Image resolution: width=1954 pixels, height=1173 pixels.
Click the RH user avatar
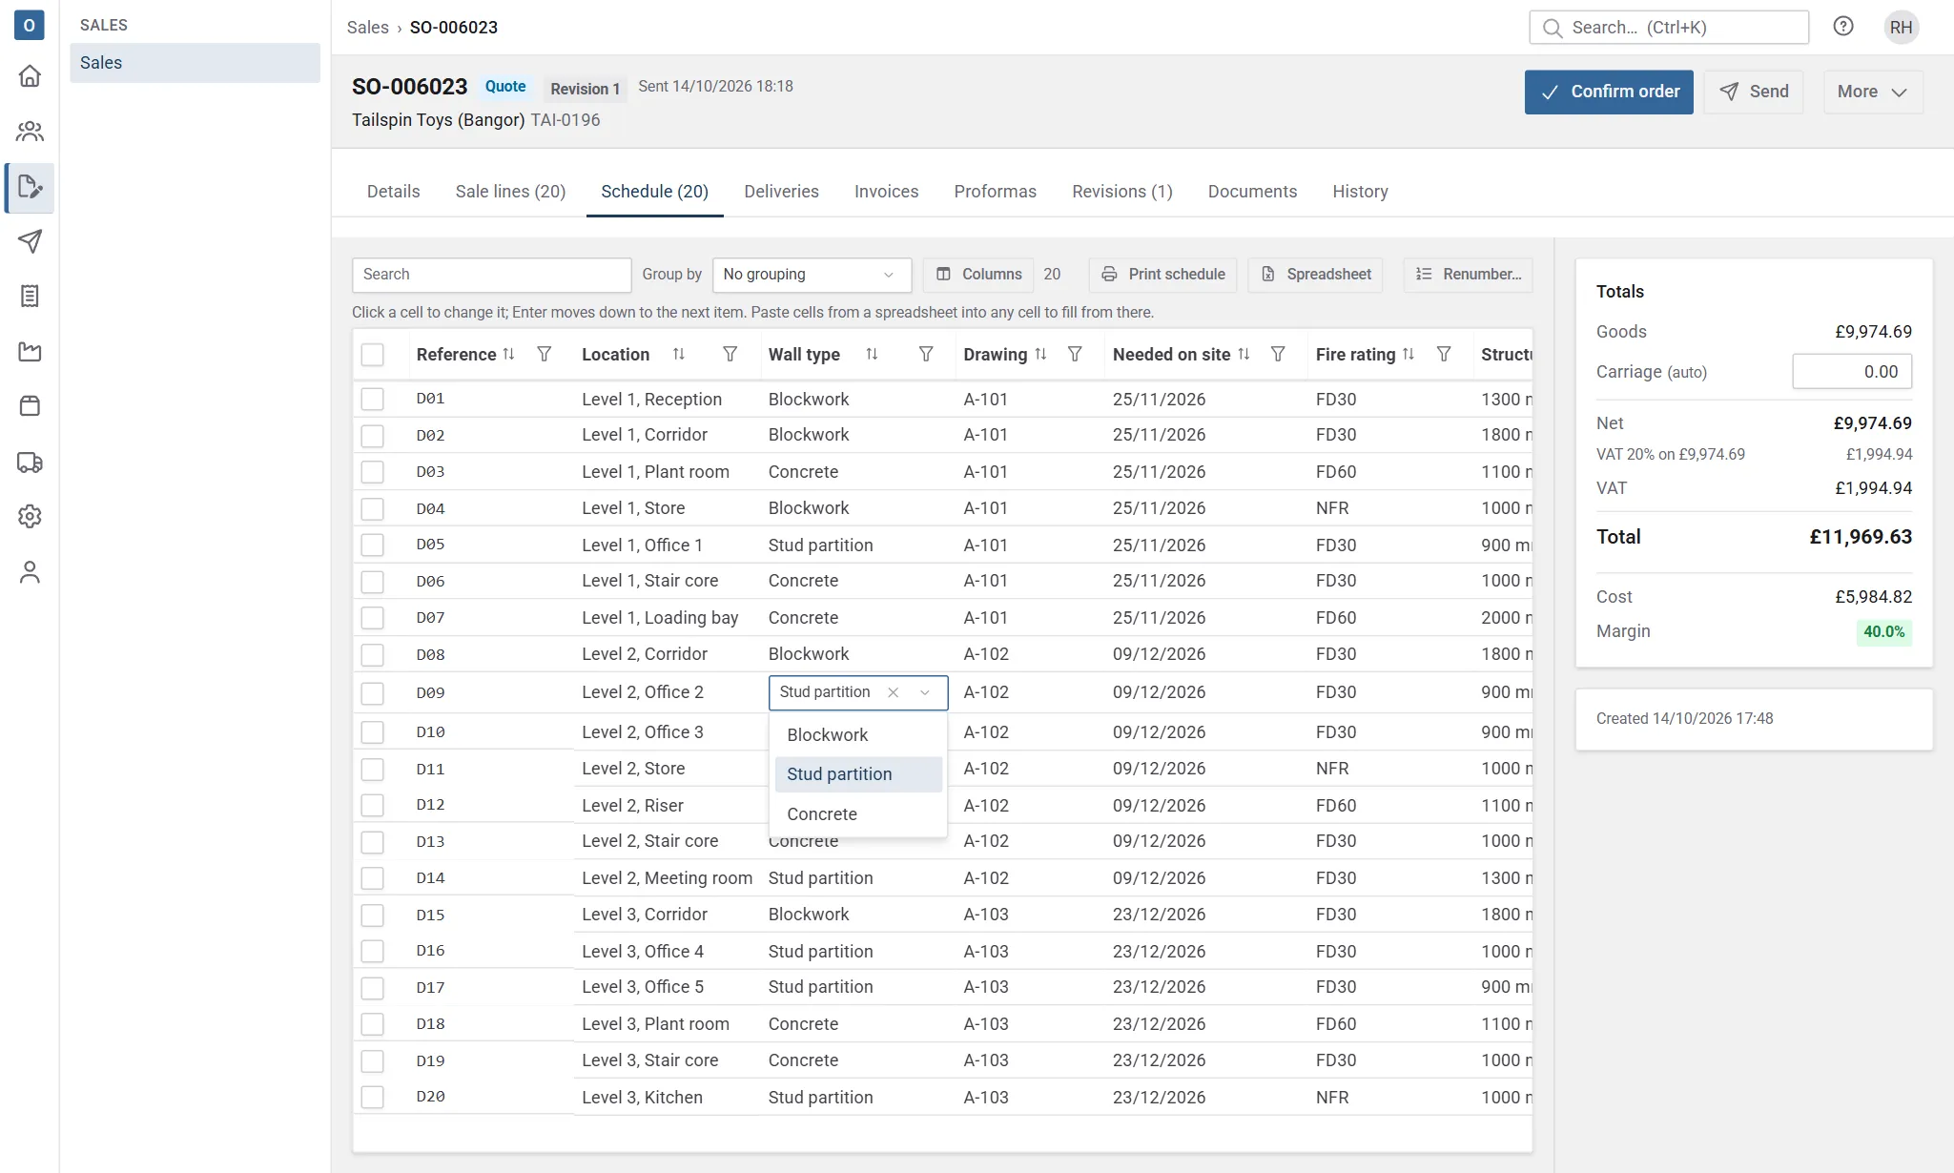tap(1901, 27)
